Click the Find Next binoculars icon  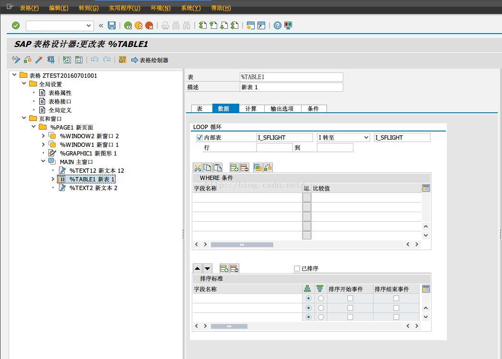click(187, 25)
